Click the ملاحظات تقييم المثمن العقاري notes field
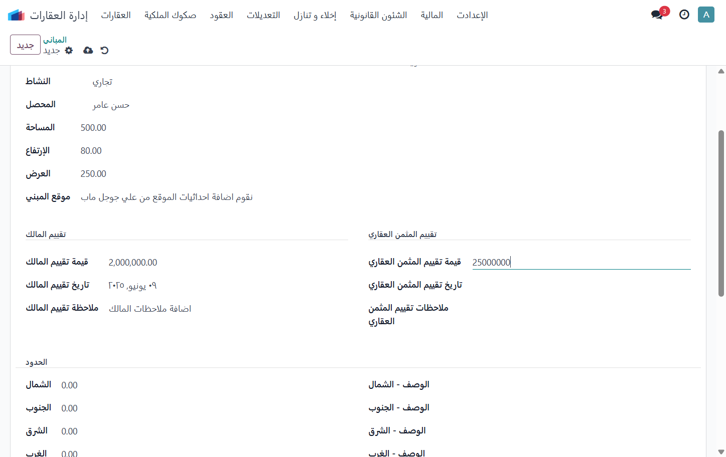Screen dimensions: 726x457 pyautogui.click(x=582, y=308)
